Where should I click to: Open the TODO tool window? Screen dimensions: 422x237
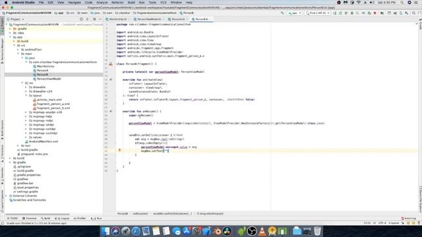click(13, 219)
